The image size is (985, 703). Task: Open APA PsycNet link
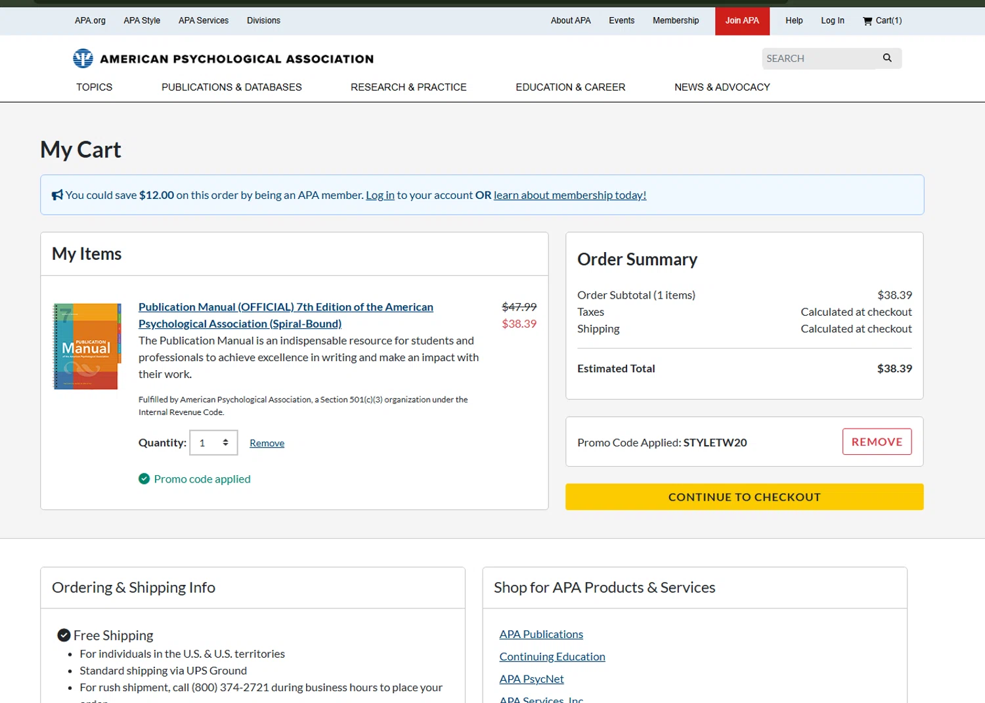pyautogui.click(x=531, y=679)
